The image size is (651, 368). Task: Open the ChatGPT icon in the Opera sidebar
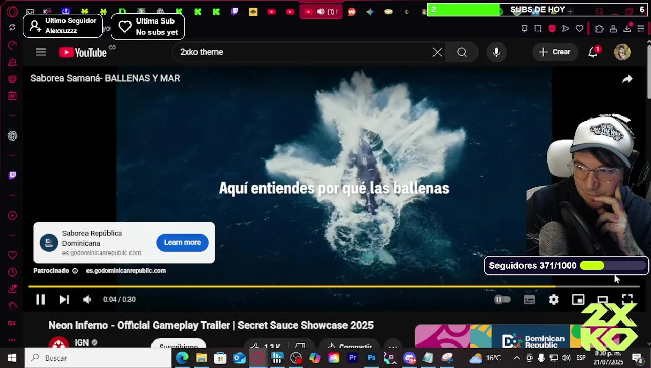click(x=12, y=136)
